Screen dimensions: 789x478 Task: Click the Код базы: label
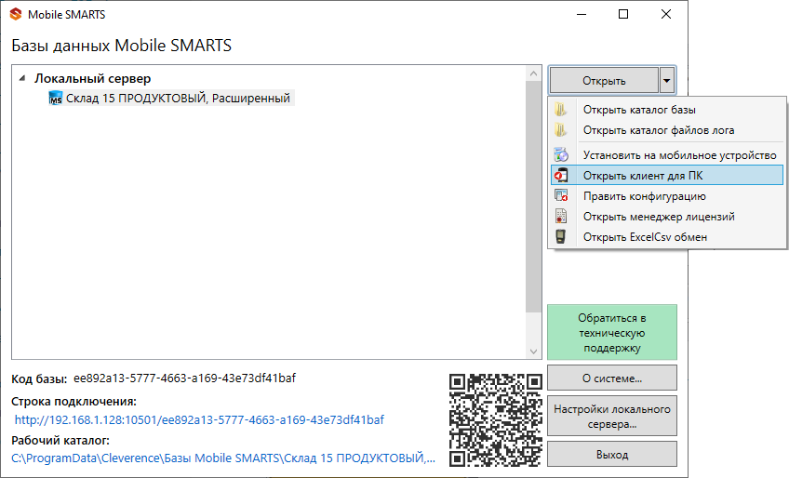click(x=39, y=378)
